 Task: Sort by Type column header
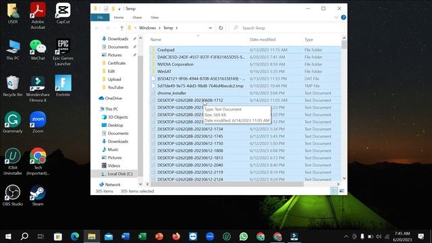pyautogui.click(x=308, y=39)
